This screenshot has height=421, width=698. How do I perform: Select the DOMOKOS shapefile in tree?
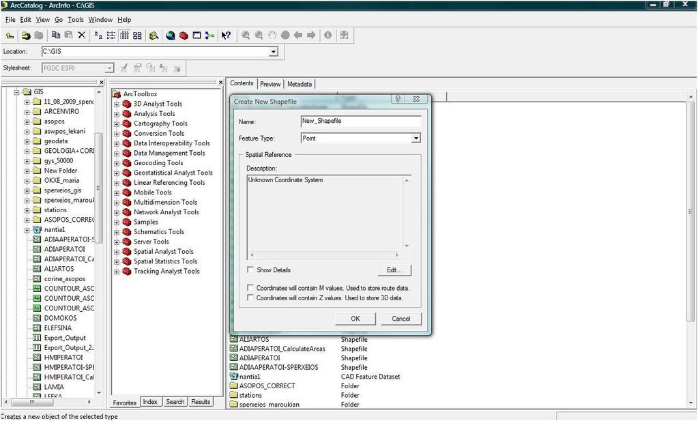[60, 318]
